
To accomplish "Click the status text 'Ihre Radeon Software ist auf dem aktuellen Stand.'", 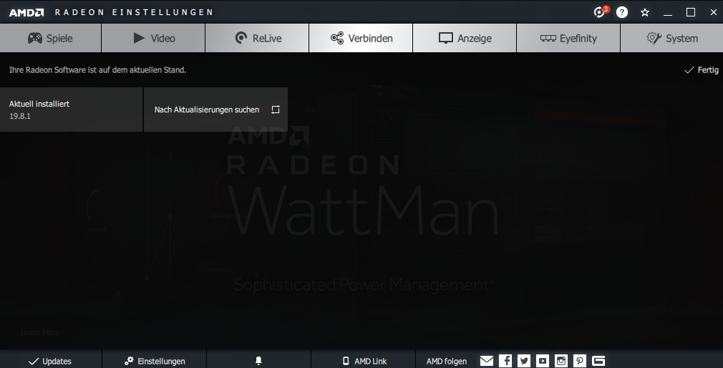I will 98,70.
